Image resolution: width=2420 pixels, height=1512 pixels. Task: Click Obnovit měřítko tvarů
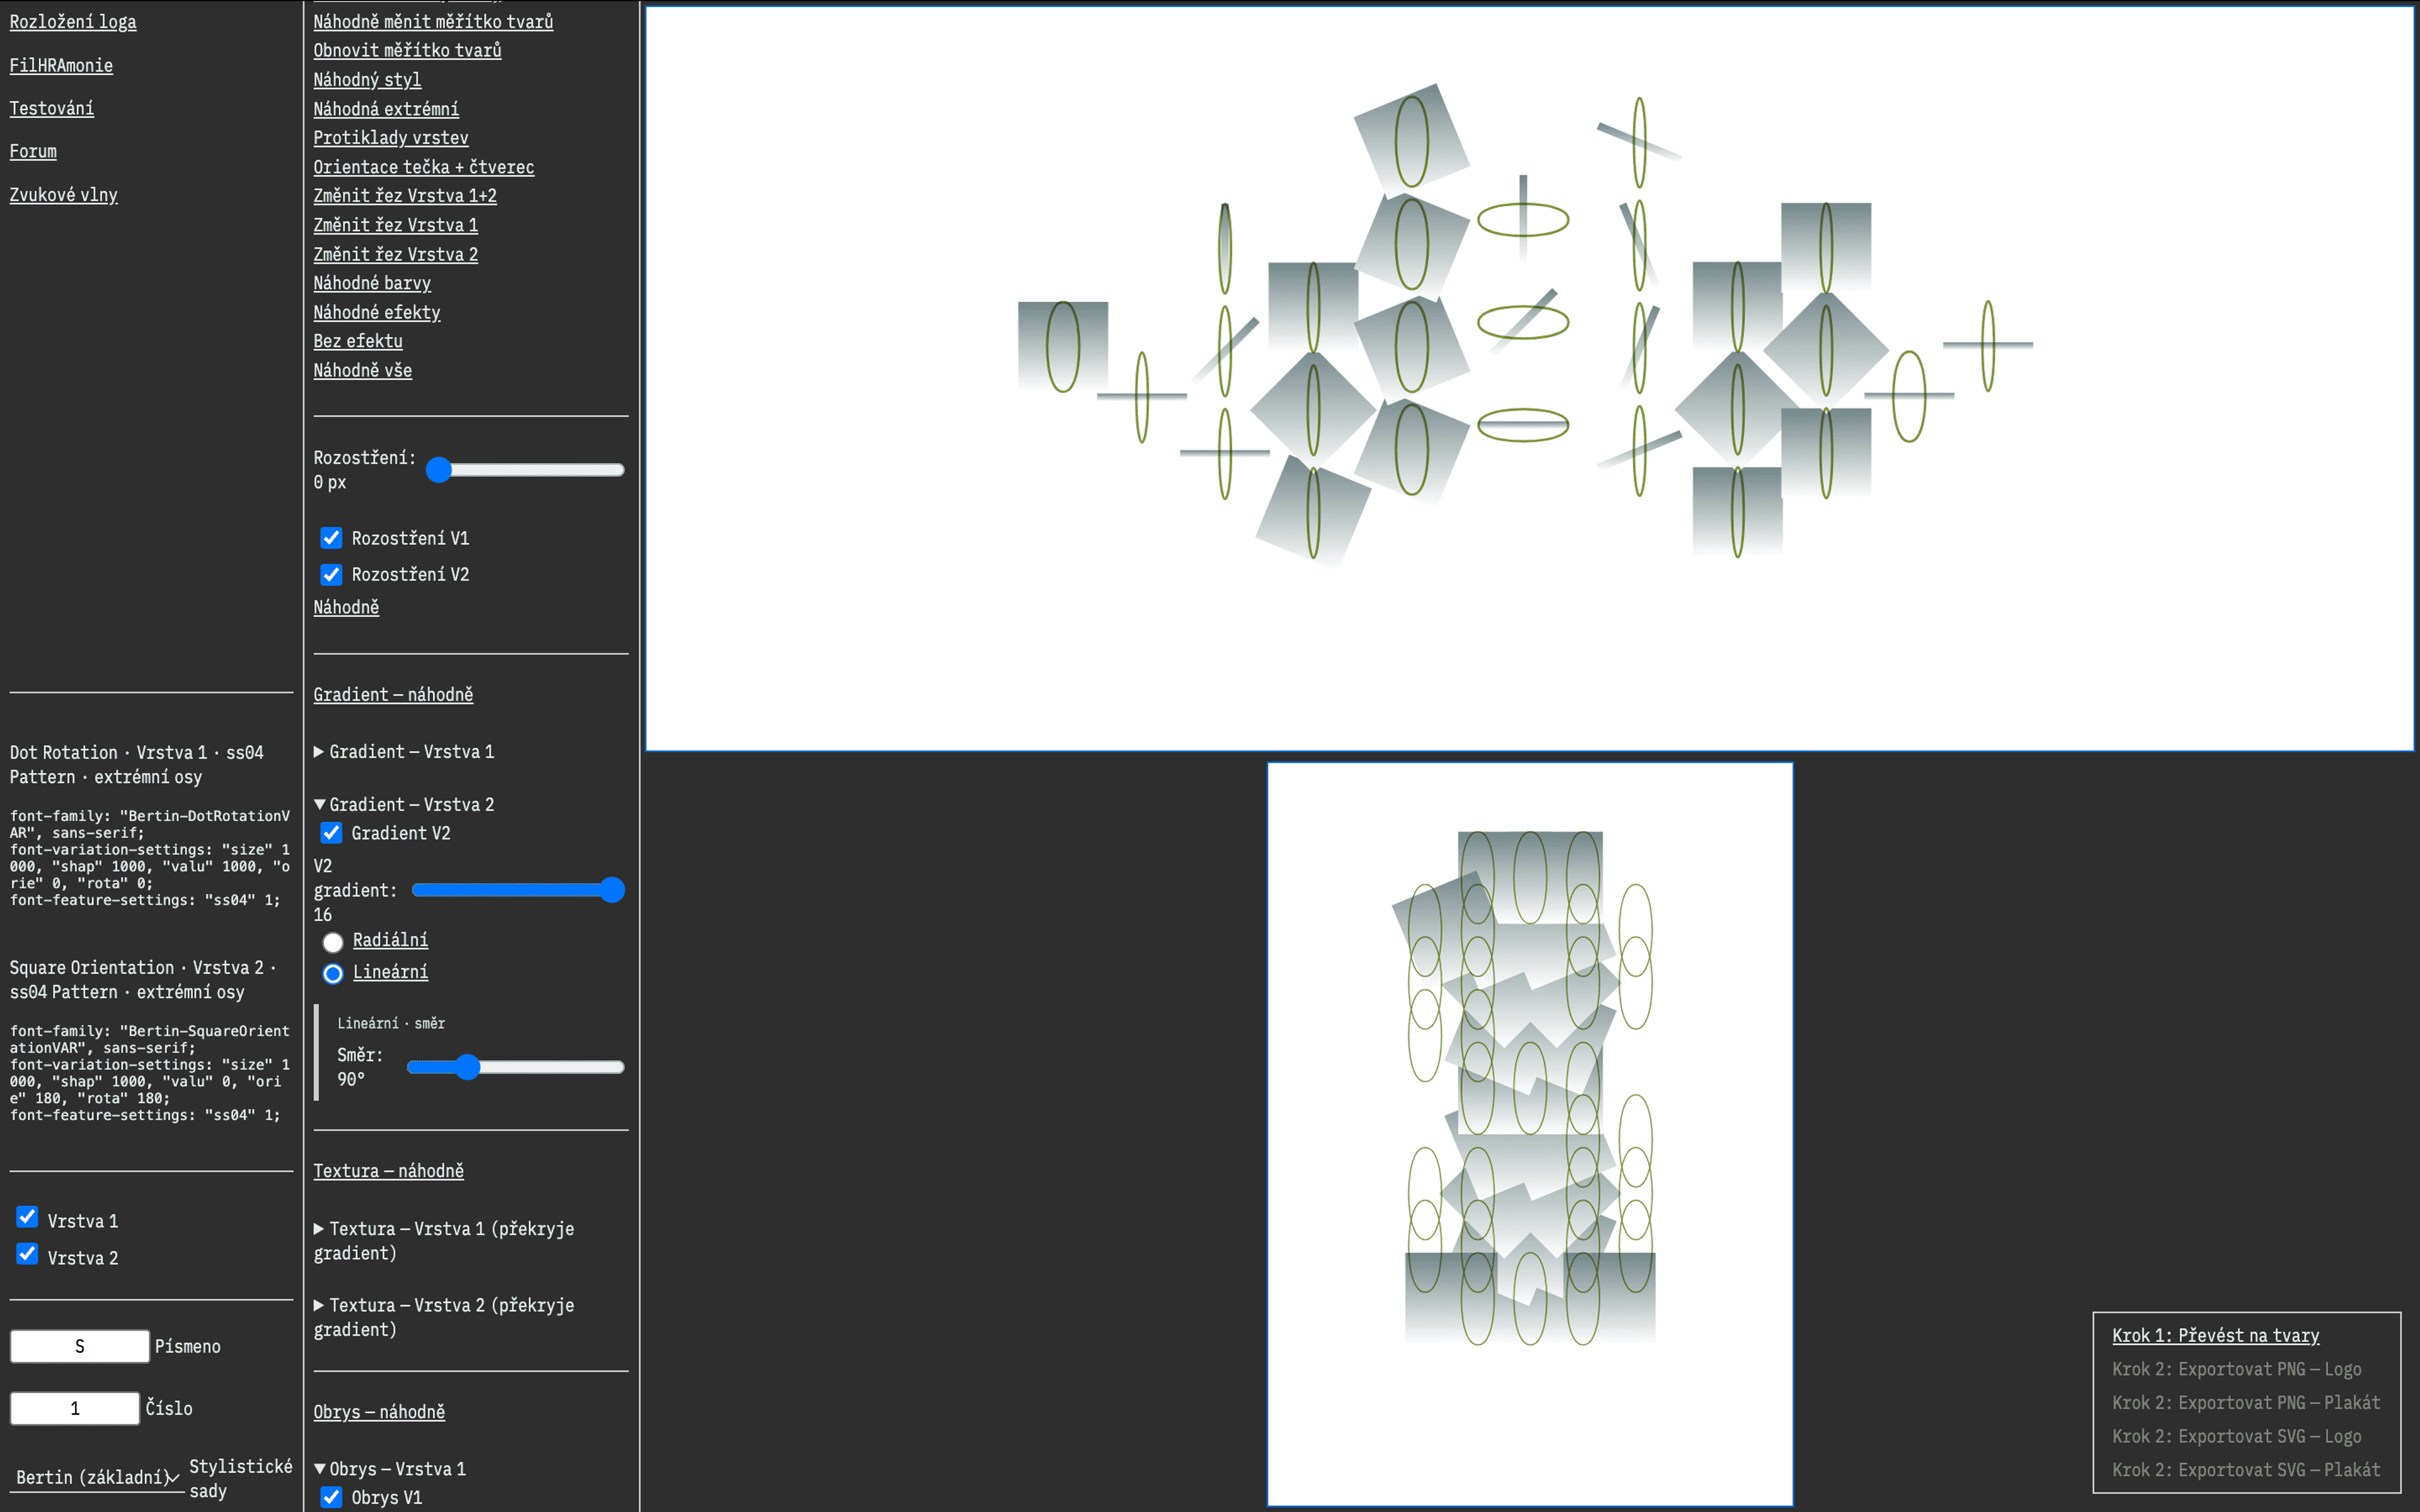coord(407,50)
